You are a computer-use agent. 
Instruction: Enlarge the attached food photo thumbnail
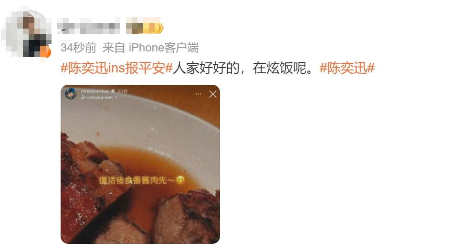(x=140, y=164)
